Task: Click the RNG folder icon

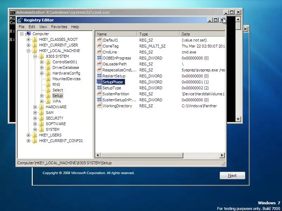Action: pyautogui.click(x=48, y=84)
